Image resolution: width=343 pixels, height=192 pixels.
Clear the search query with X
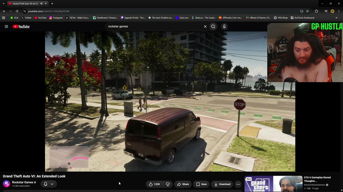pyautogui.click(x=205, y=26)
